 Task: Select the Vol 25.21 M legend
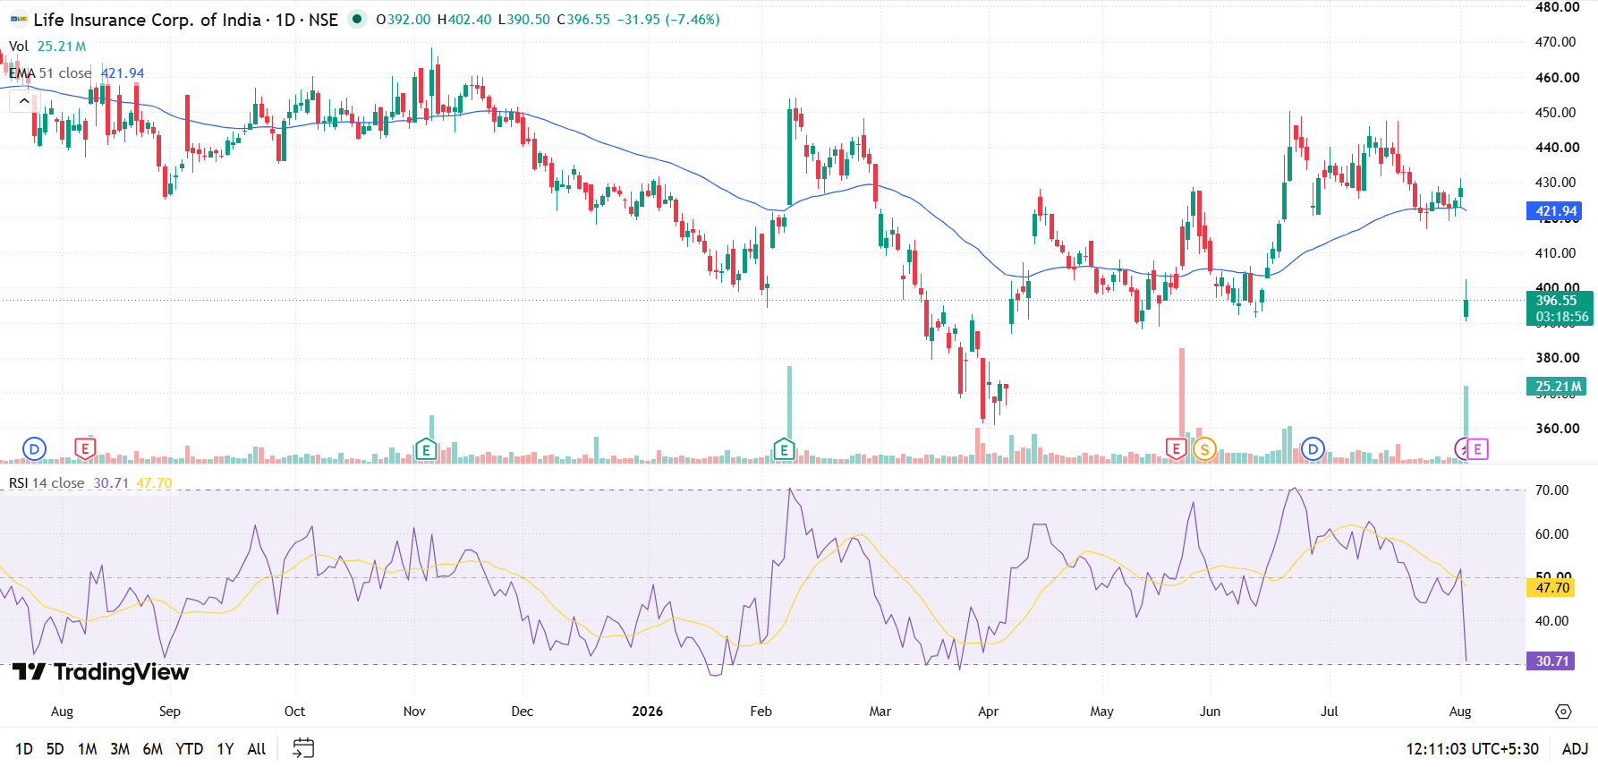47,46
